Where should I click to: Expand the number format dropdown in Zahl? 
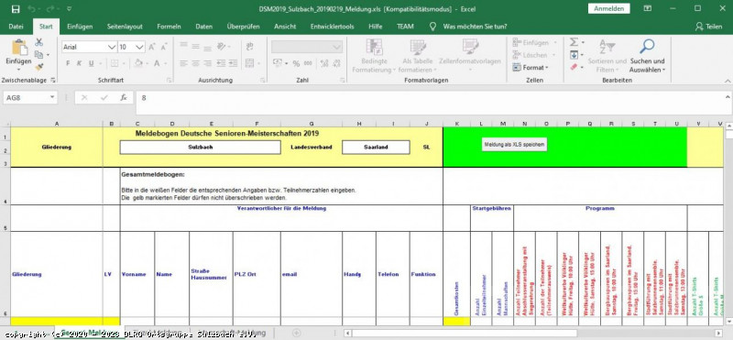click(337, 47)
